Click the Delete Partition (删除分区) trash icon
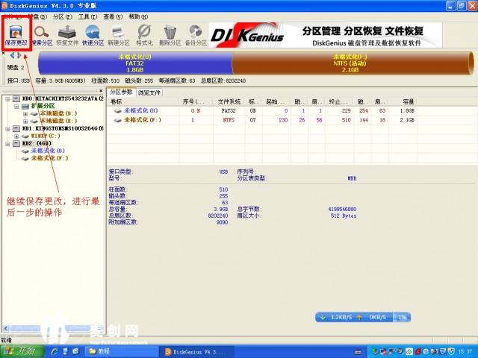This screenshot has height=358, width=478. coord(170,34)
